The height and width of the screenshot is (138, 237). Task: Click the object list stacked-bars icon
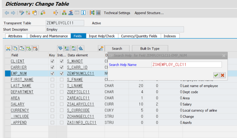pos(71,13)
